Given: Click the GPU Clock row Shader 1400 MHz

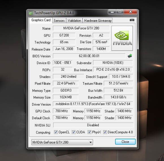Looking at the screenshot, I should point(124,111).
